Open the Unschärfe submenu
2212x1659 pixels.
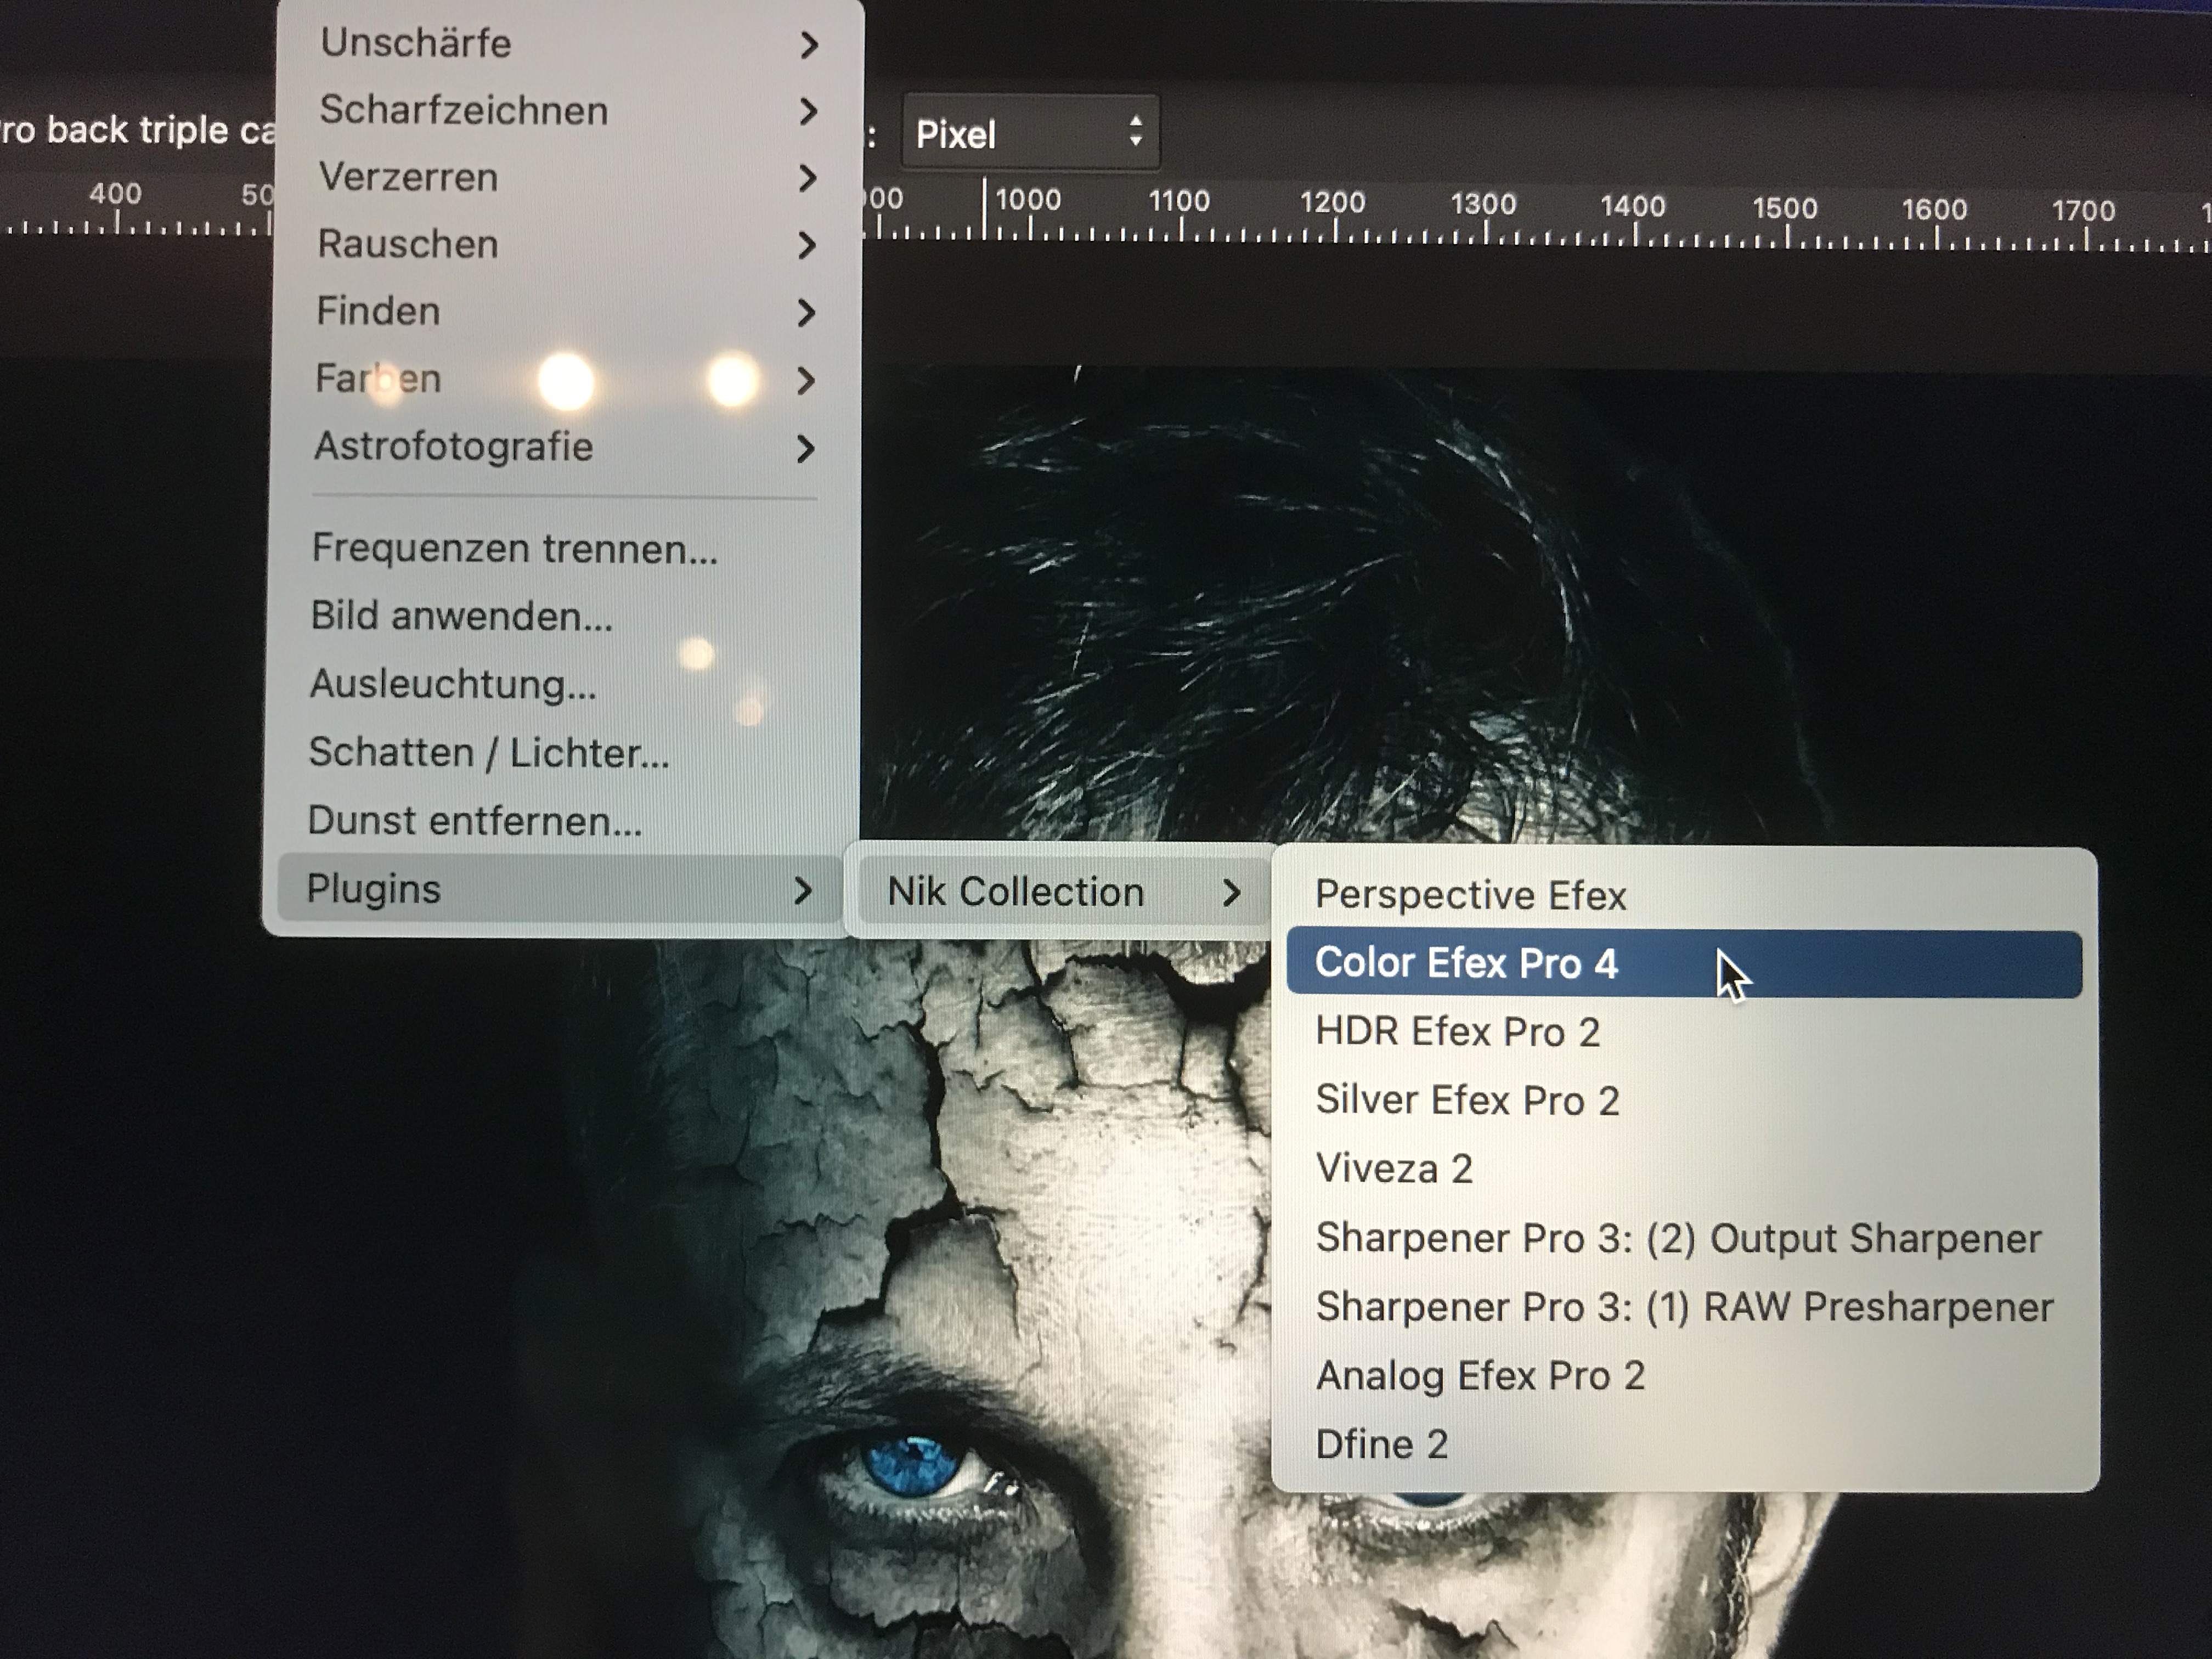pos(568,44)
